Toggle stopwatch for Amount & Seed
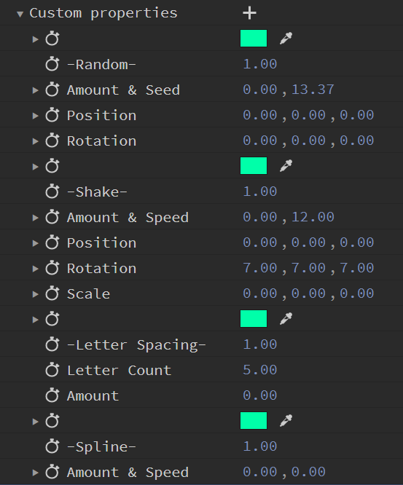 click(52, 90)
